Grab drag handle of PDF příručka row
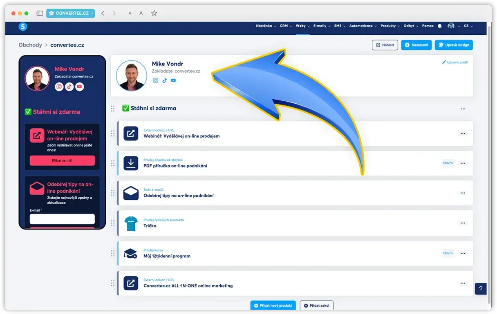 click(x=113, y=163)
